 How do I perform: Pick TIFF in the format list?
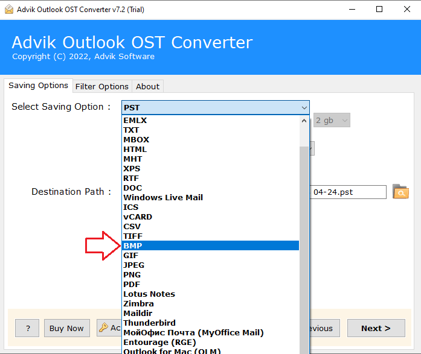(x=210, y=236)
